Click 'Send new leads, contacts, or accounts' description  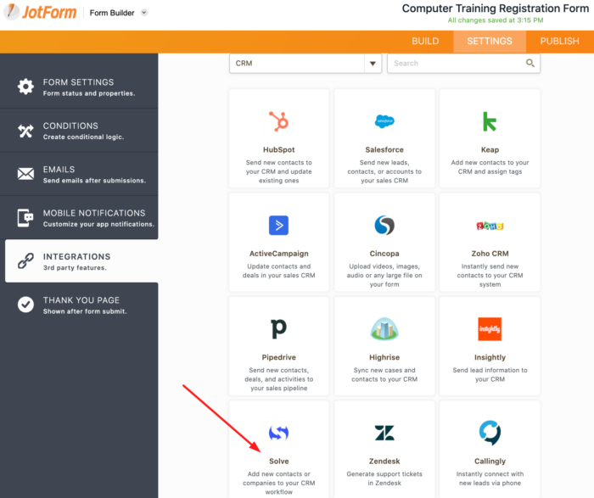384,171
